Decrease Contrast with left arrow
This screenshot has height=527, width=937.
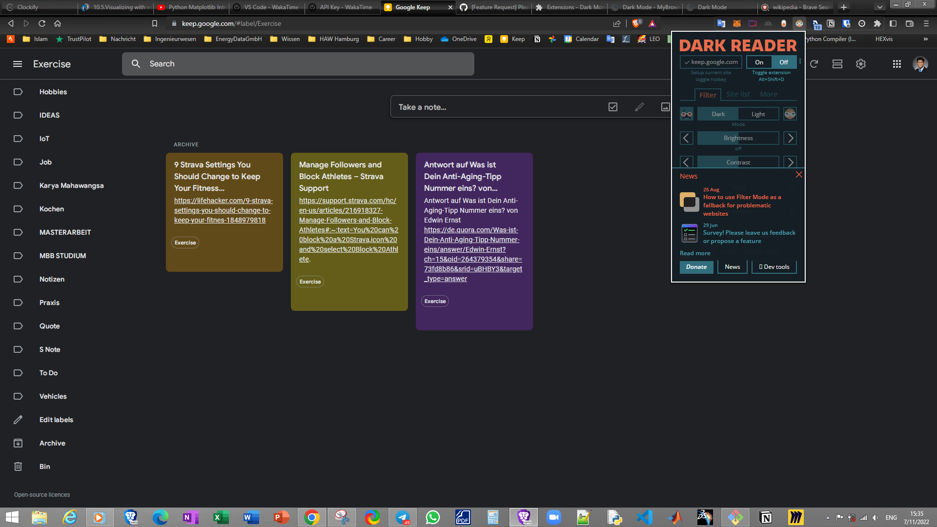click(687, 162)
